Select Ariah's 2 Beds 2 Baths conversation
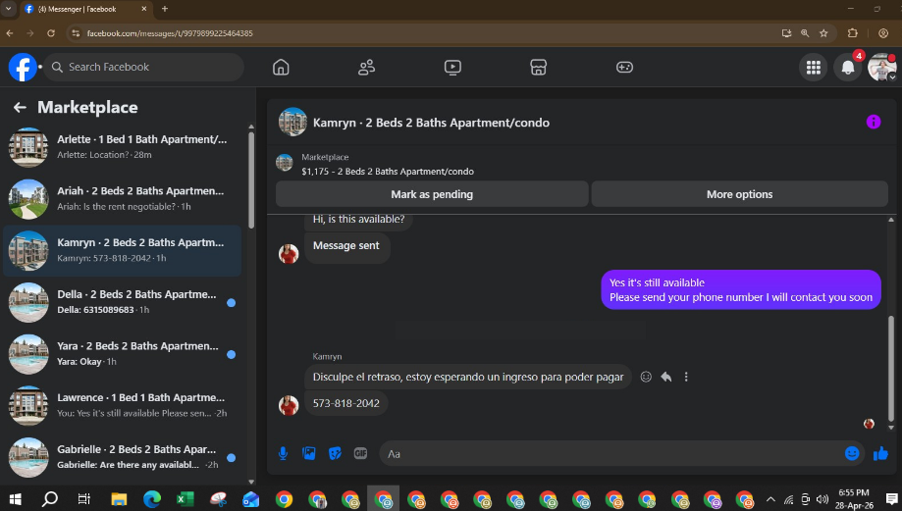The image size is (902, 511). (x=122, y=199)
